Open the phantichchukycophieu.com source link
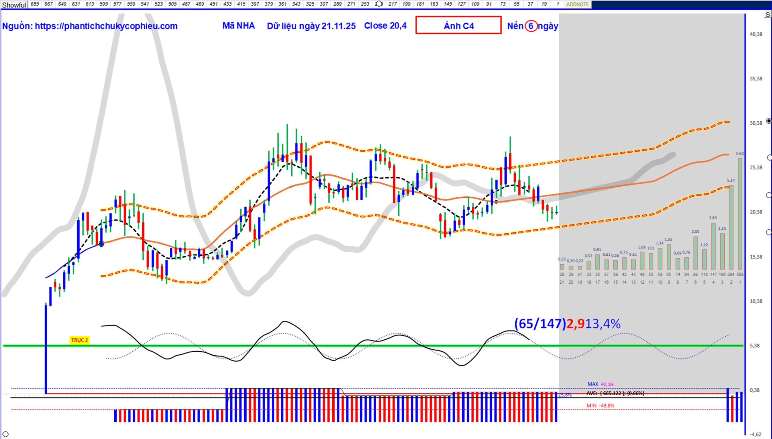Screen dimensions: 772x439 (x=106, y=26)
